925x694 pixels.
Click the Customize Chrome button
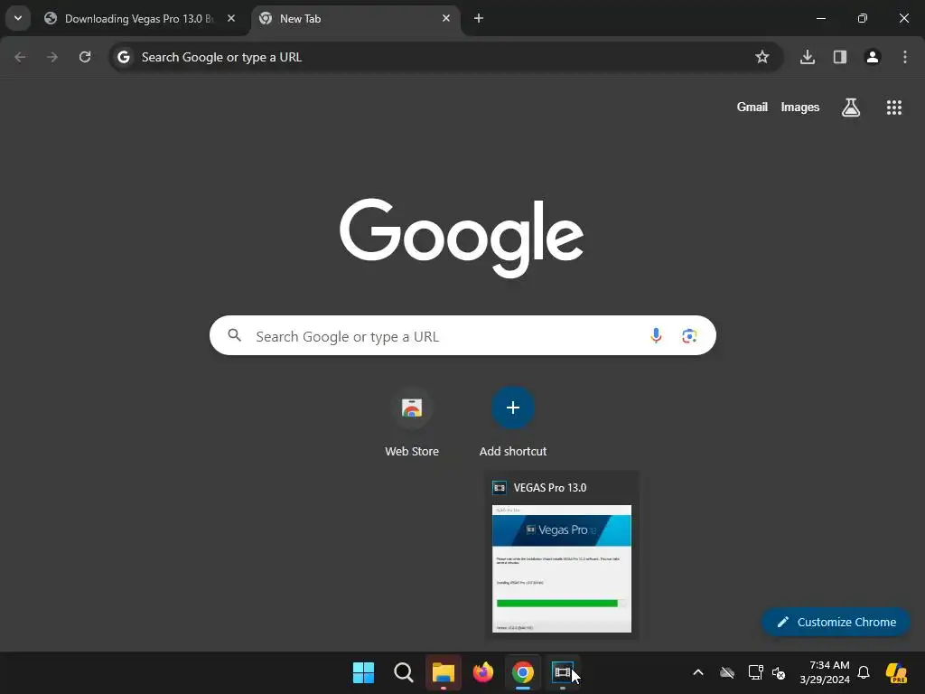point(836,622)
